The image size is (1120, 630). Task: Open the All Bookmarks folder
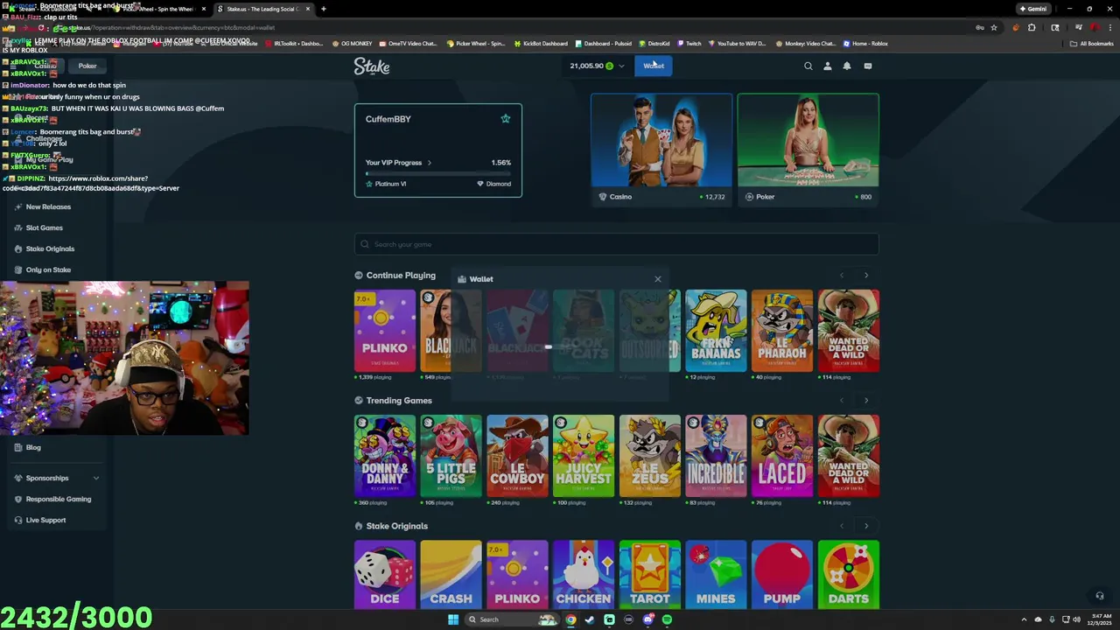tap(1091, 43)
